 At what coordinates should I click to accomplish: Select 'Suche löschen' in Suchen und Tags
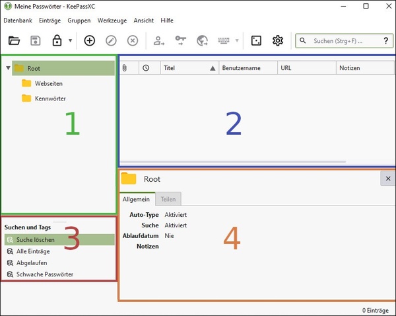coord(59,239)
